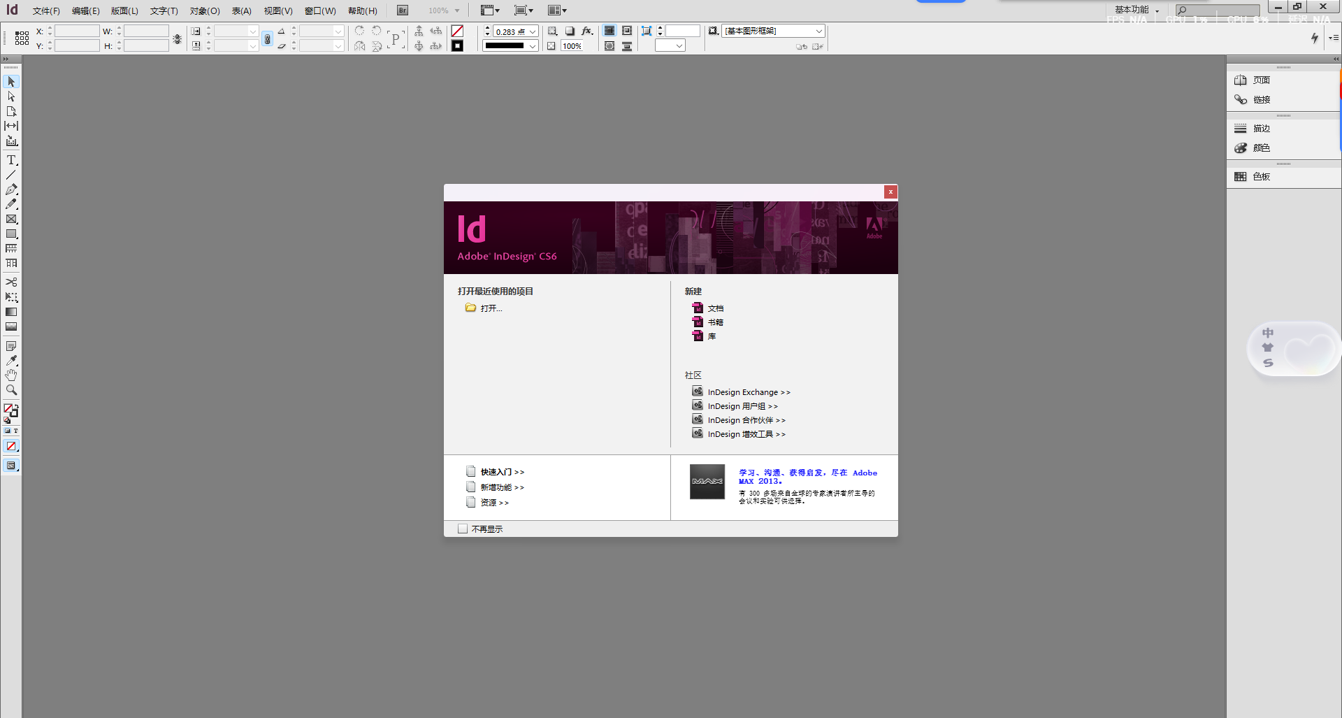Open the stroke type dropdown
The height and width of the screenshot is (718, 1342).
[x=532, y=45]
